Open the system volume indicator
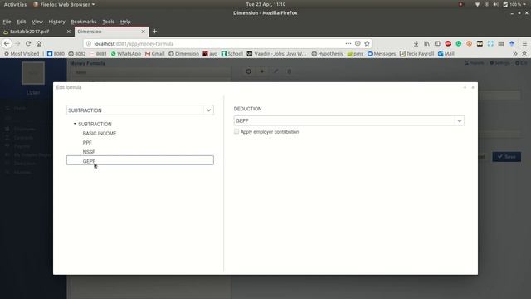The width and height of the screenshot is (531, 299). 496,4
